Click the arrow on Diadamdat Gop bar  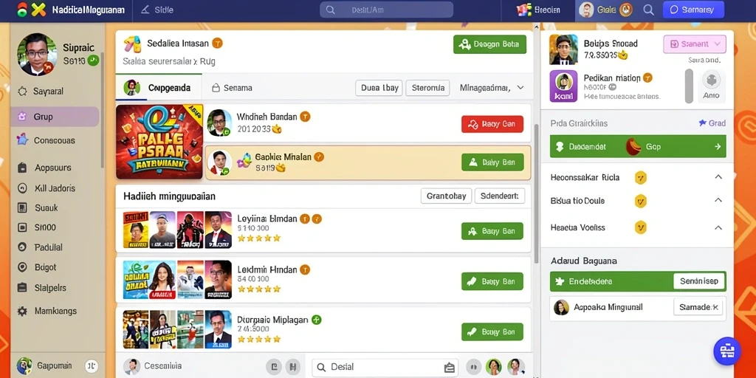coord(718,147)
